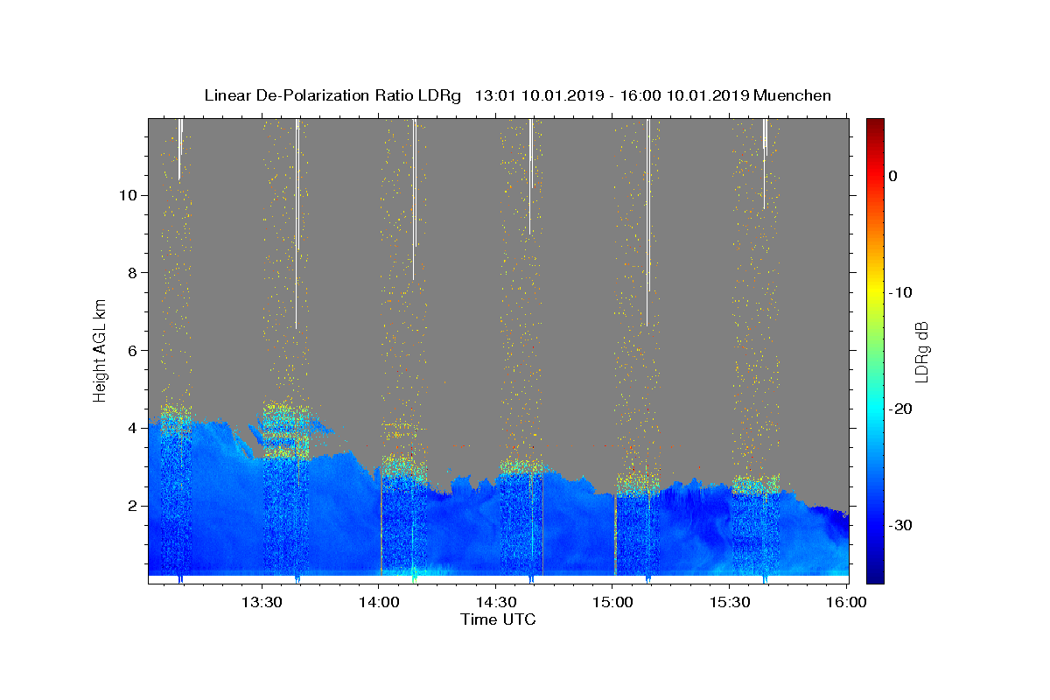Click the 14:00 time tick label
Image resolution: width=1050 pixels, height=700 pixels.
378,602
